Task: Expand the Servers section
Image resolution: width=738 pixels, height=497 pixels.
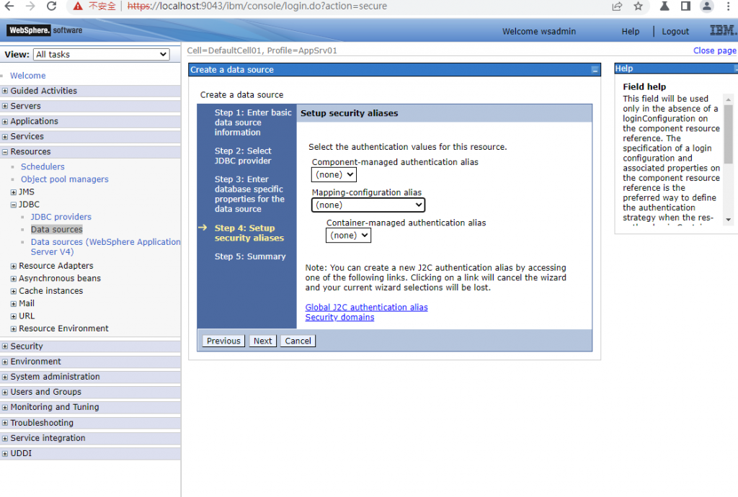Action: (5, 107)
